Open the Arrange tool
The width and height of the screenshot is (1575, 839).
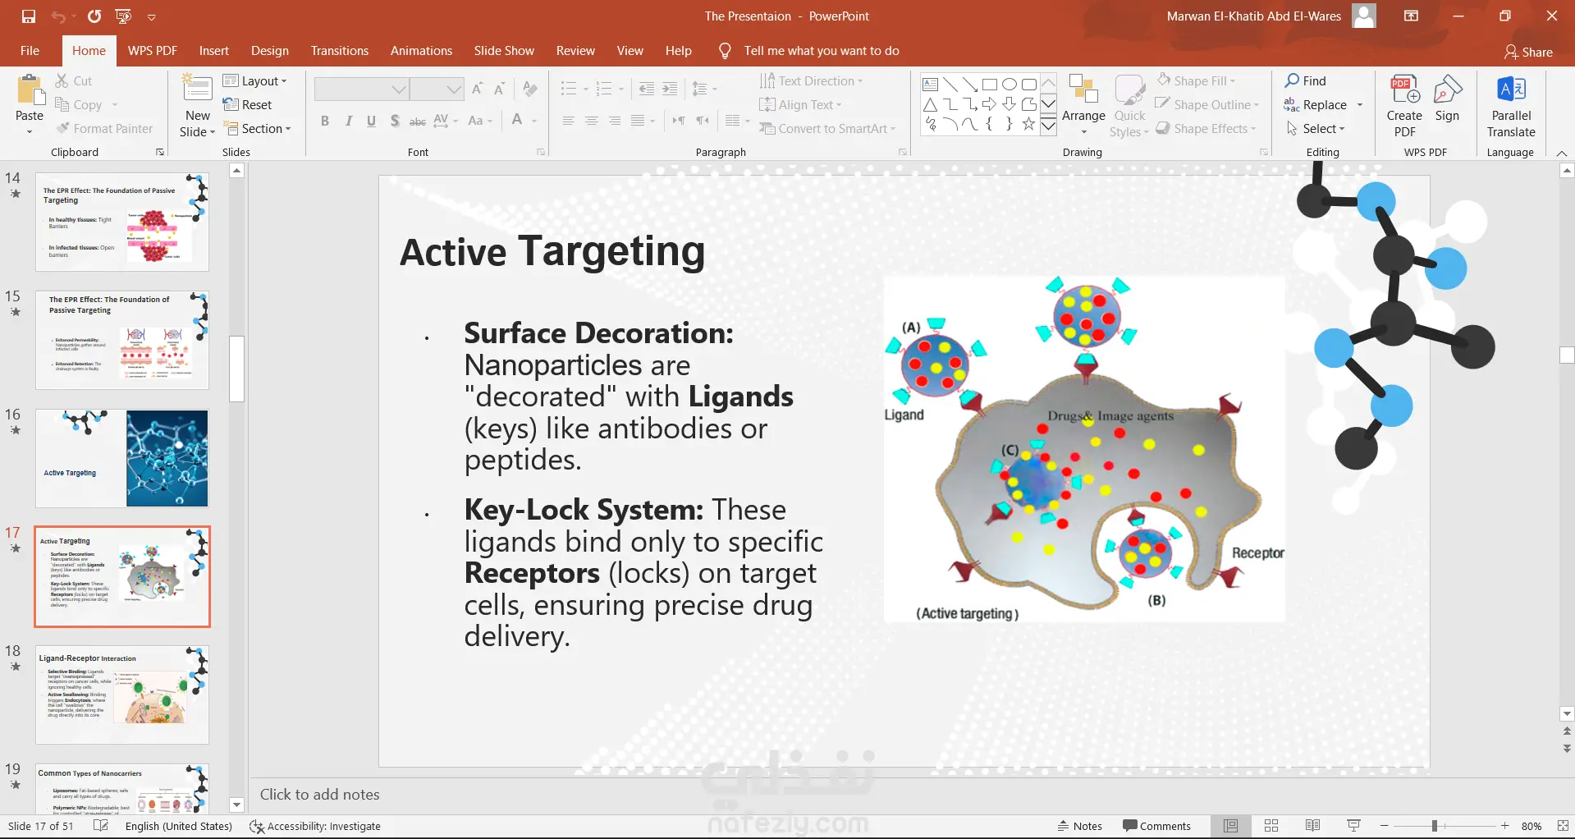coord(1083,105)
